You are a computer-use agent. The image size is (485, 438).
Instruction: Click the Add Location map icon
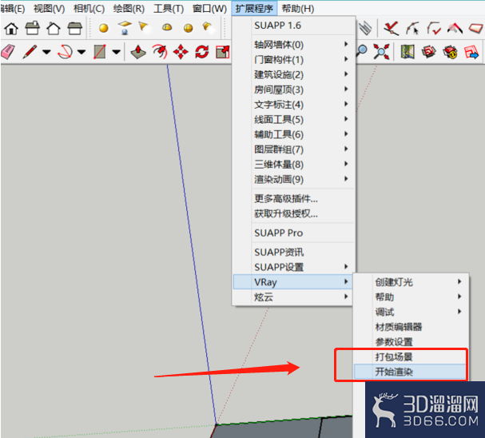(407, 52)
